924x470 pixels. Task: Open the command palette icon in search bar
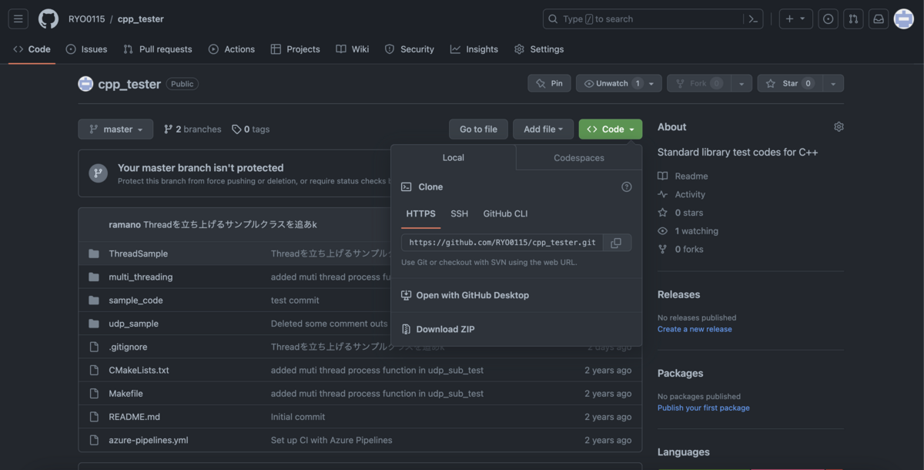point(753,18)
